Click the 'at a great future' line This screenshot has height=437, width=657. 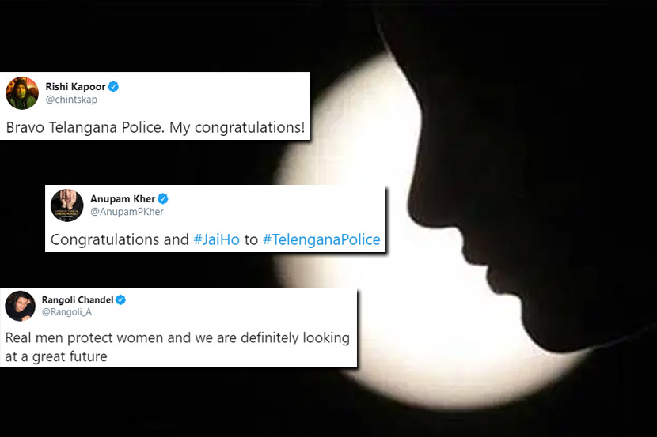[x=56, y=356]
